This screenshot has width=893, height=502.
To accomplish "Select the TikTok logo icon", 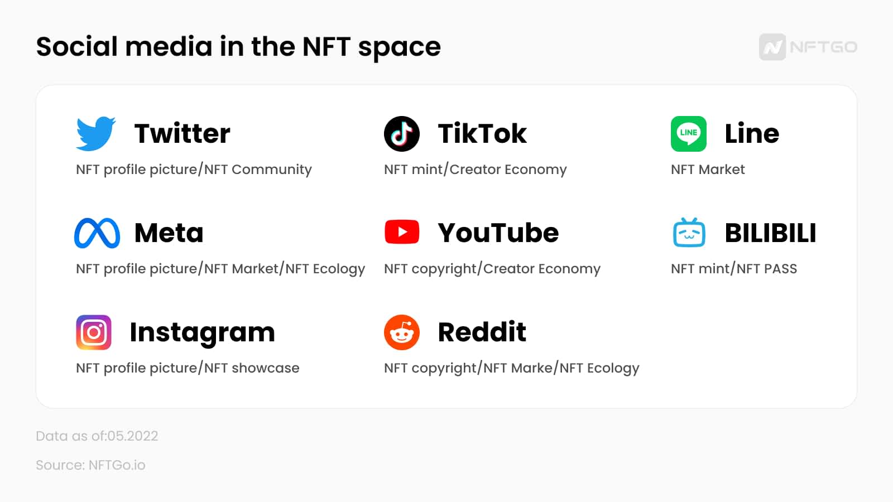I will (401, 134).
